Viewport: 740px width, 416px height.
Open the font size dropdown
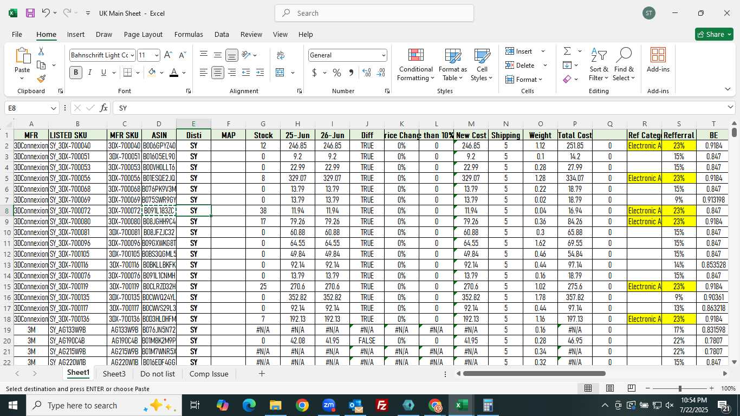157,55
